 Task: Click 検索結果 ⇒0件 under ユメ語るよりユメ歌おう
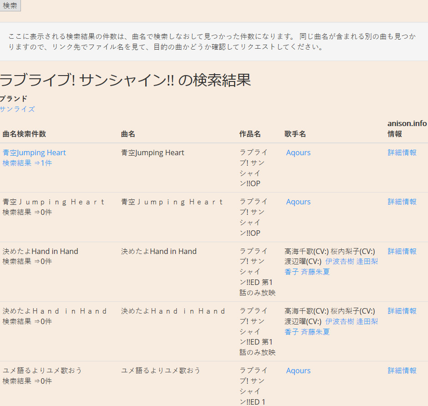click(x=27, y=381)
